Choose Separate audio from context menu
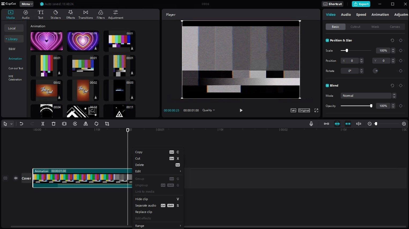This screenshot has width=409, height=229. [146, 205]
